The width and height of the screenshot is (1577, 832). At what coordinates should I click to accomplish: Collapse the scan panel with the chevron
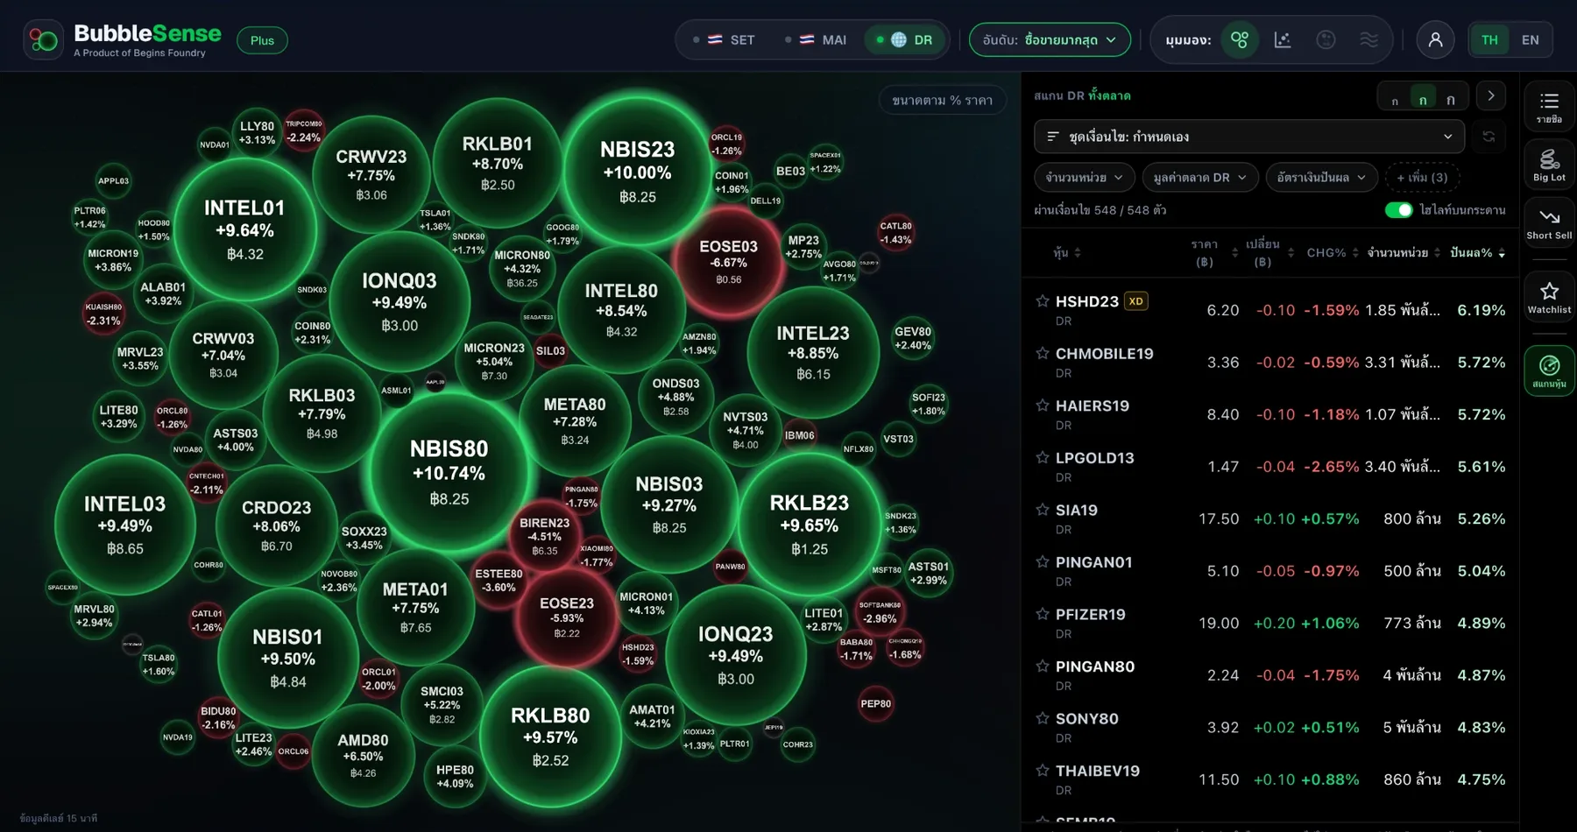point(1491,95)
